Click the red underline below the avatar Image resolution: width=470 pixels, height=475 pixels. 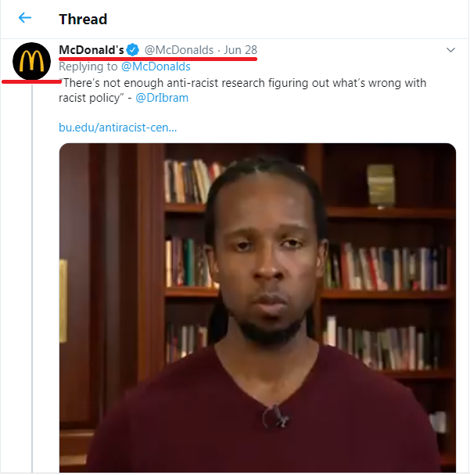(x=32, y=81)
